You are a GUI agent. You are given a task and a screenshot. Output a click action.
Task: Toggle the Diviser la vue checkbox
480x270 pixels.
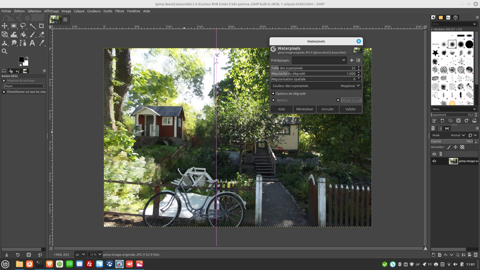(x=338, y=100)
